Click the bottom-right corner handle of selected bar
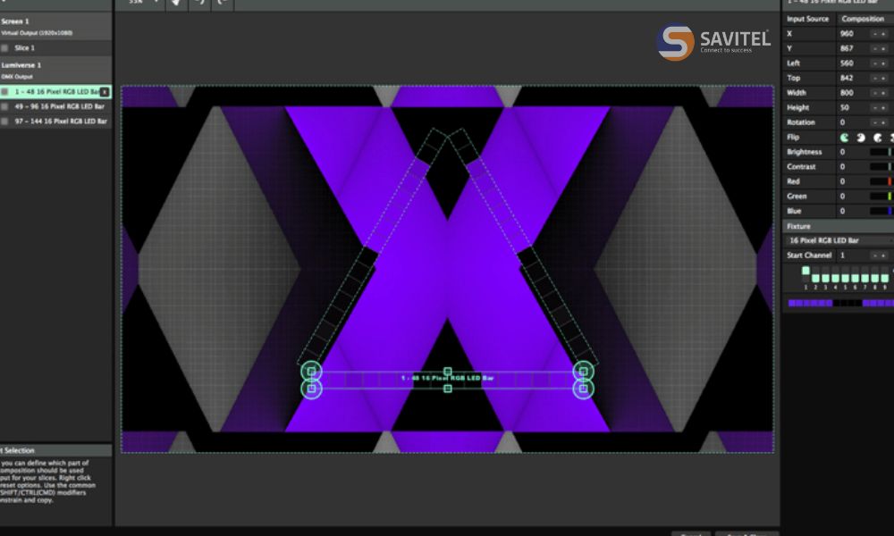This screenshot has width=894, height=536. point(583,389)
